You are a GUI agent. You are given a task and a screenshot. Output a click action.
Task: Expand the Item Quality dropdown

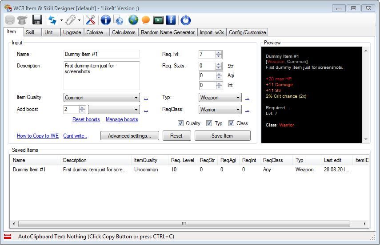[102, 98]
